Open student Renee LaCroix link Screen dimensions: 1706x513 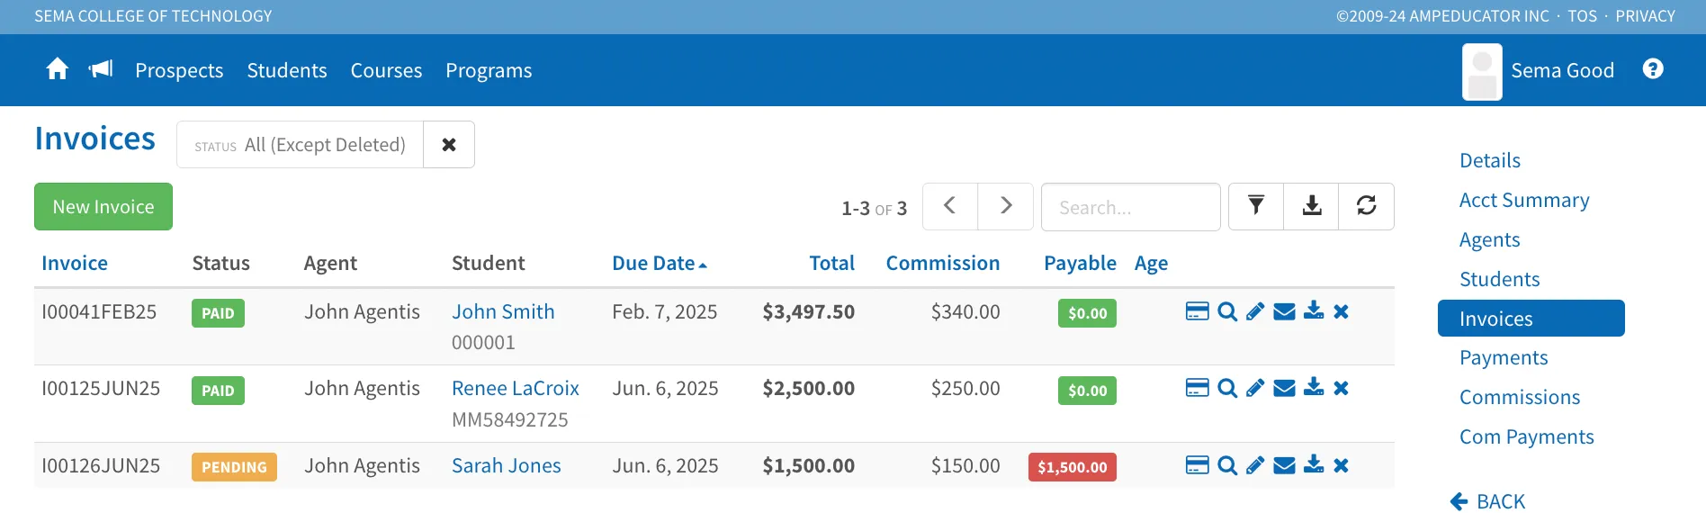pos(516,388)
